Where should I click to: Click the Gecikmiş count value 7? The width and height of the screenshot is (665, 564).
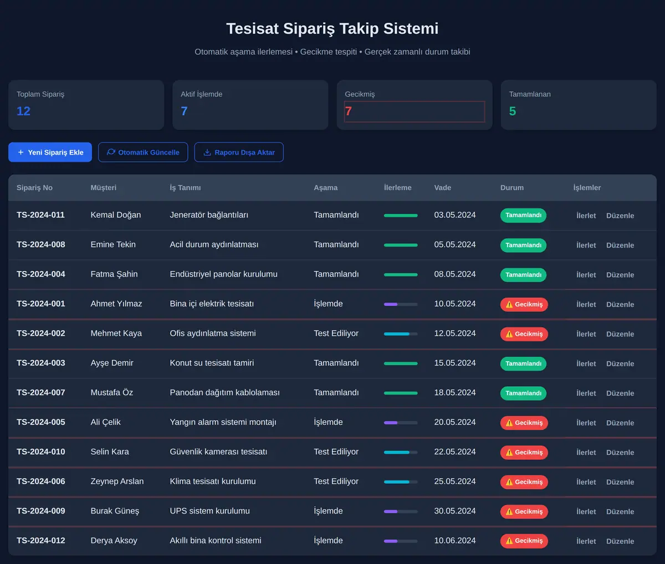(349, 111)
